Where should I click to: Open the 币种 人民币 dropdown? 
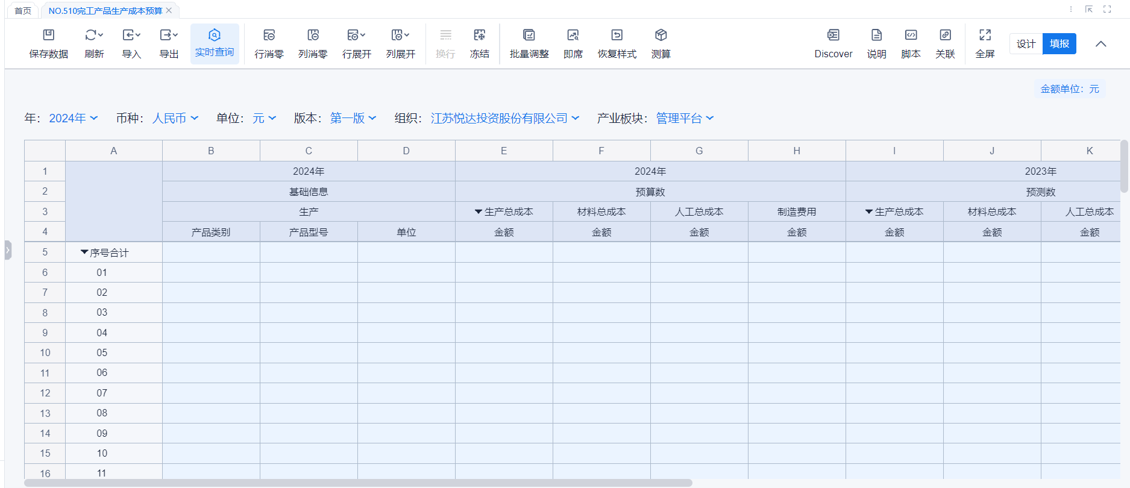pyautogui.click(x=175, y=119)
